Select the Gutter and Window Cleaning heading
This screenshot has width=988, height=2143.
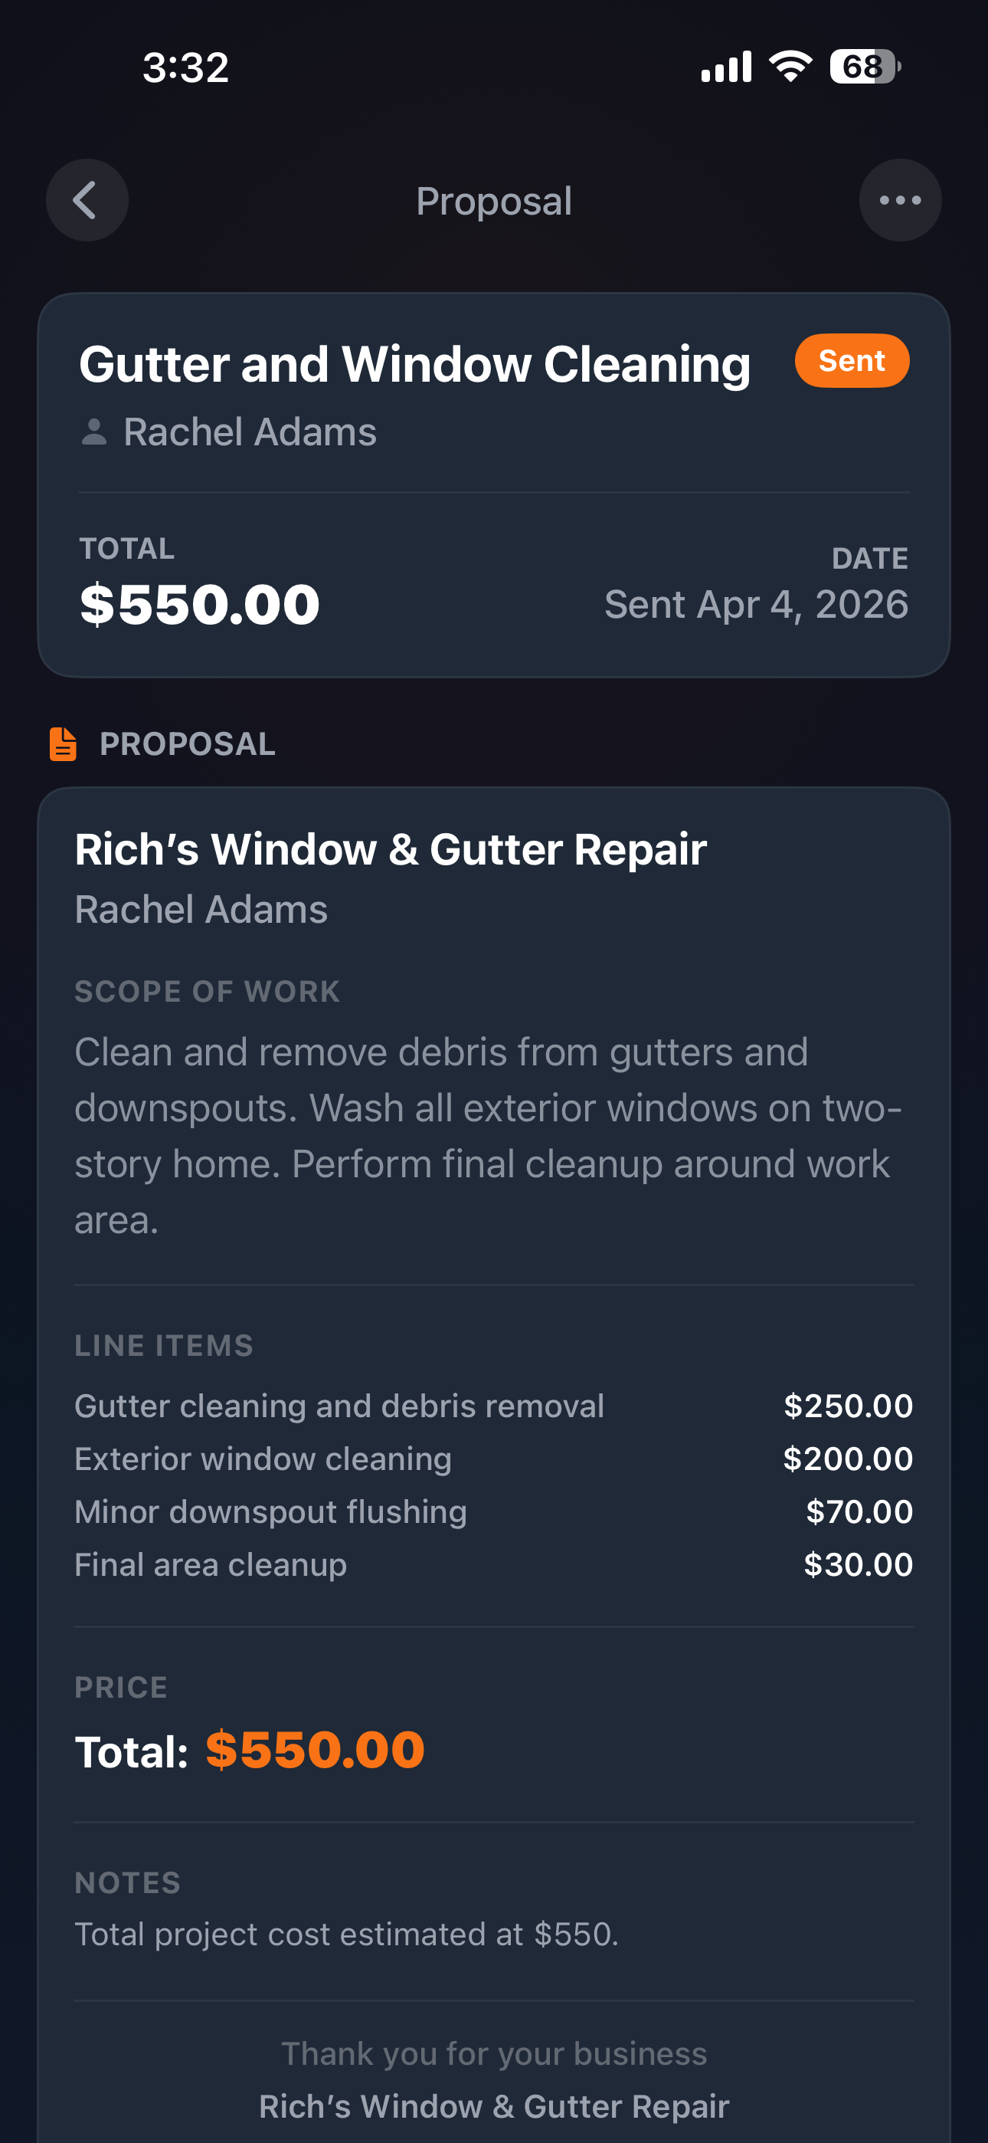(x=414, y=364)
